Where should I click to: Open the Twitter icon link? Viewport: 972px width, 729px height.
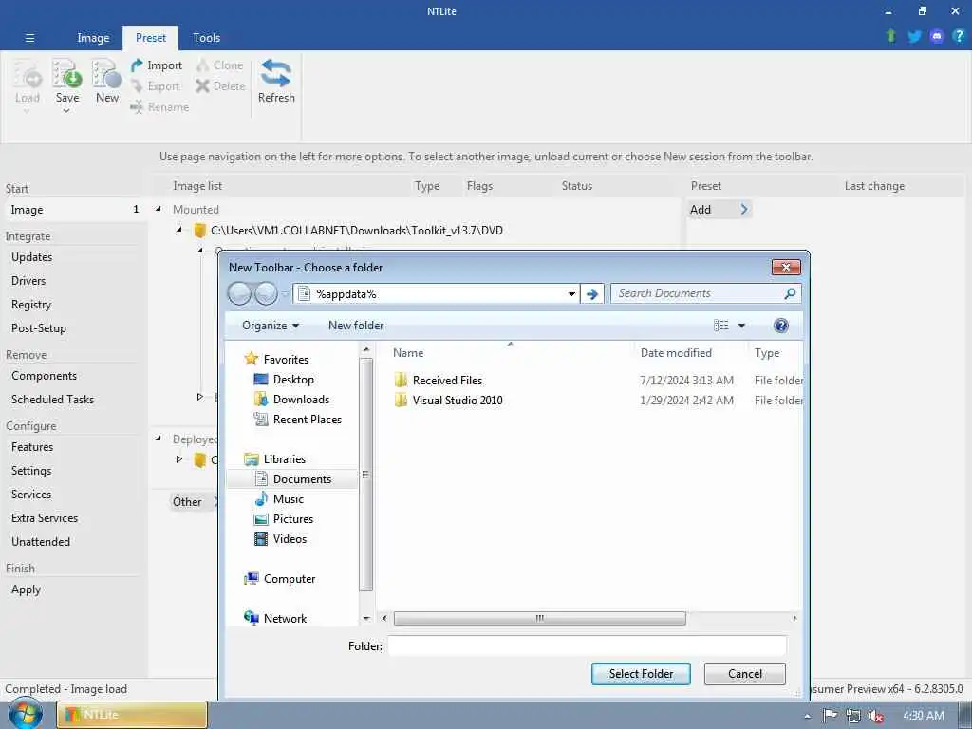tap(914, 36)
